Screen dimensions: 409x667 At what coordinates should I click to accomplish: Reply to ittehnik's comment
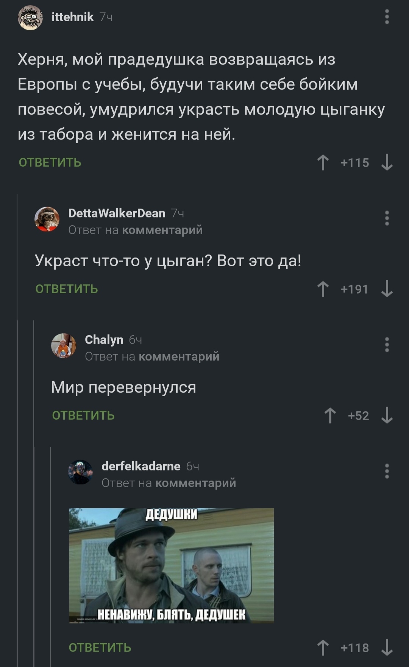[x=50, y=162]
